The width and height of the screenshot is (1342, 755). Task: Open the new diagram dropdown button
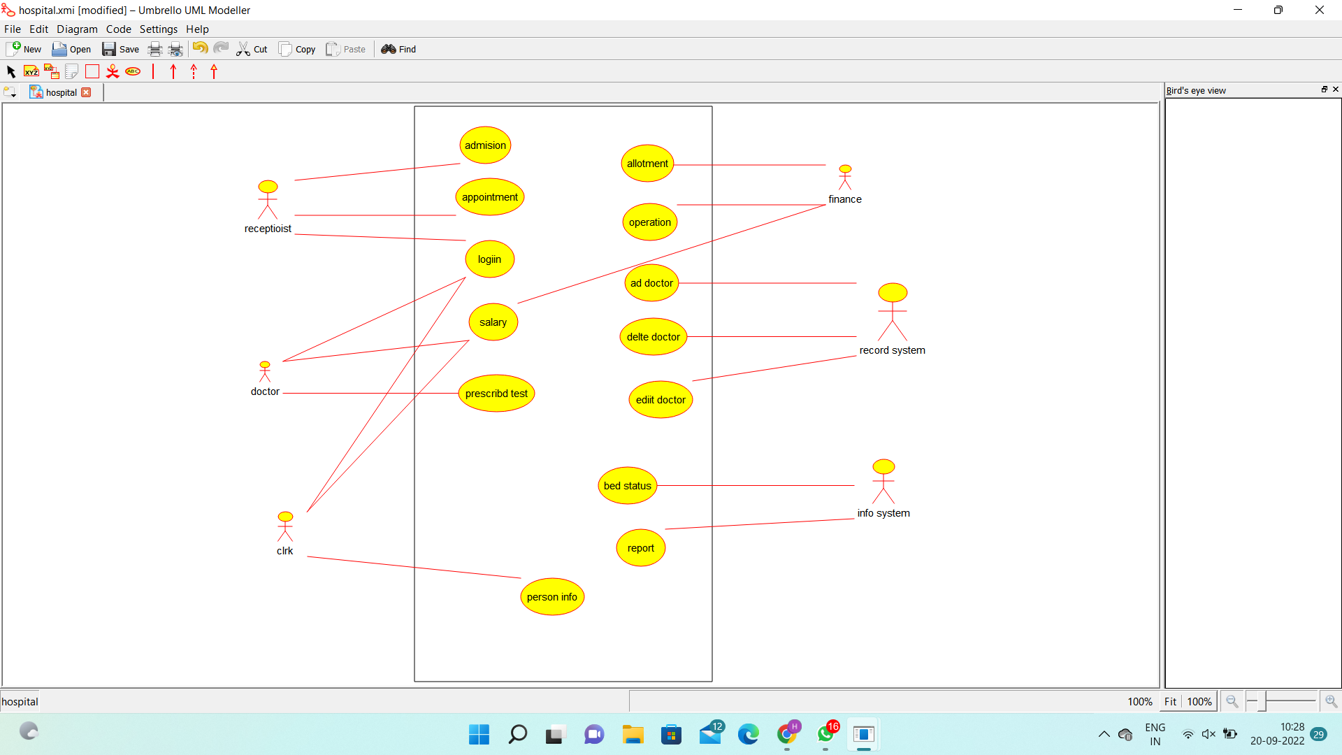(10, 92)
